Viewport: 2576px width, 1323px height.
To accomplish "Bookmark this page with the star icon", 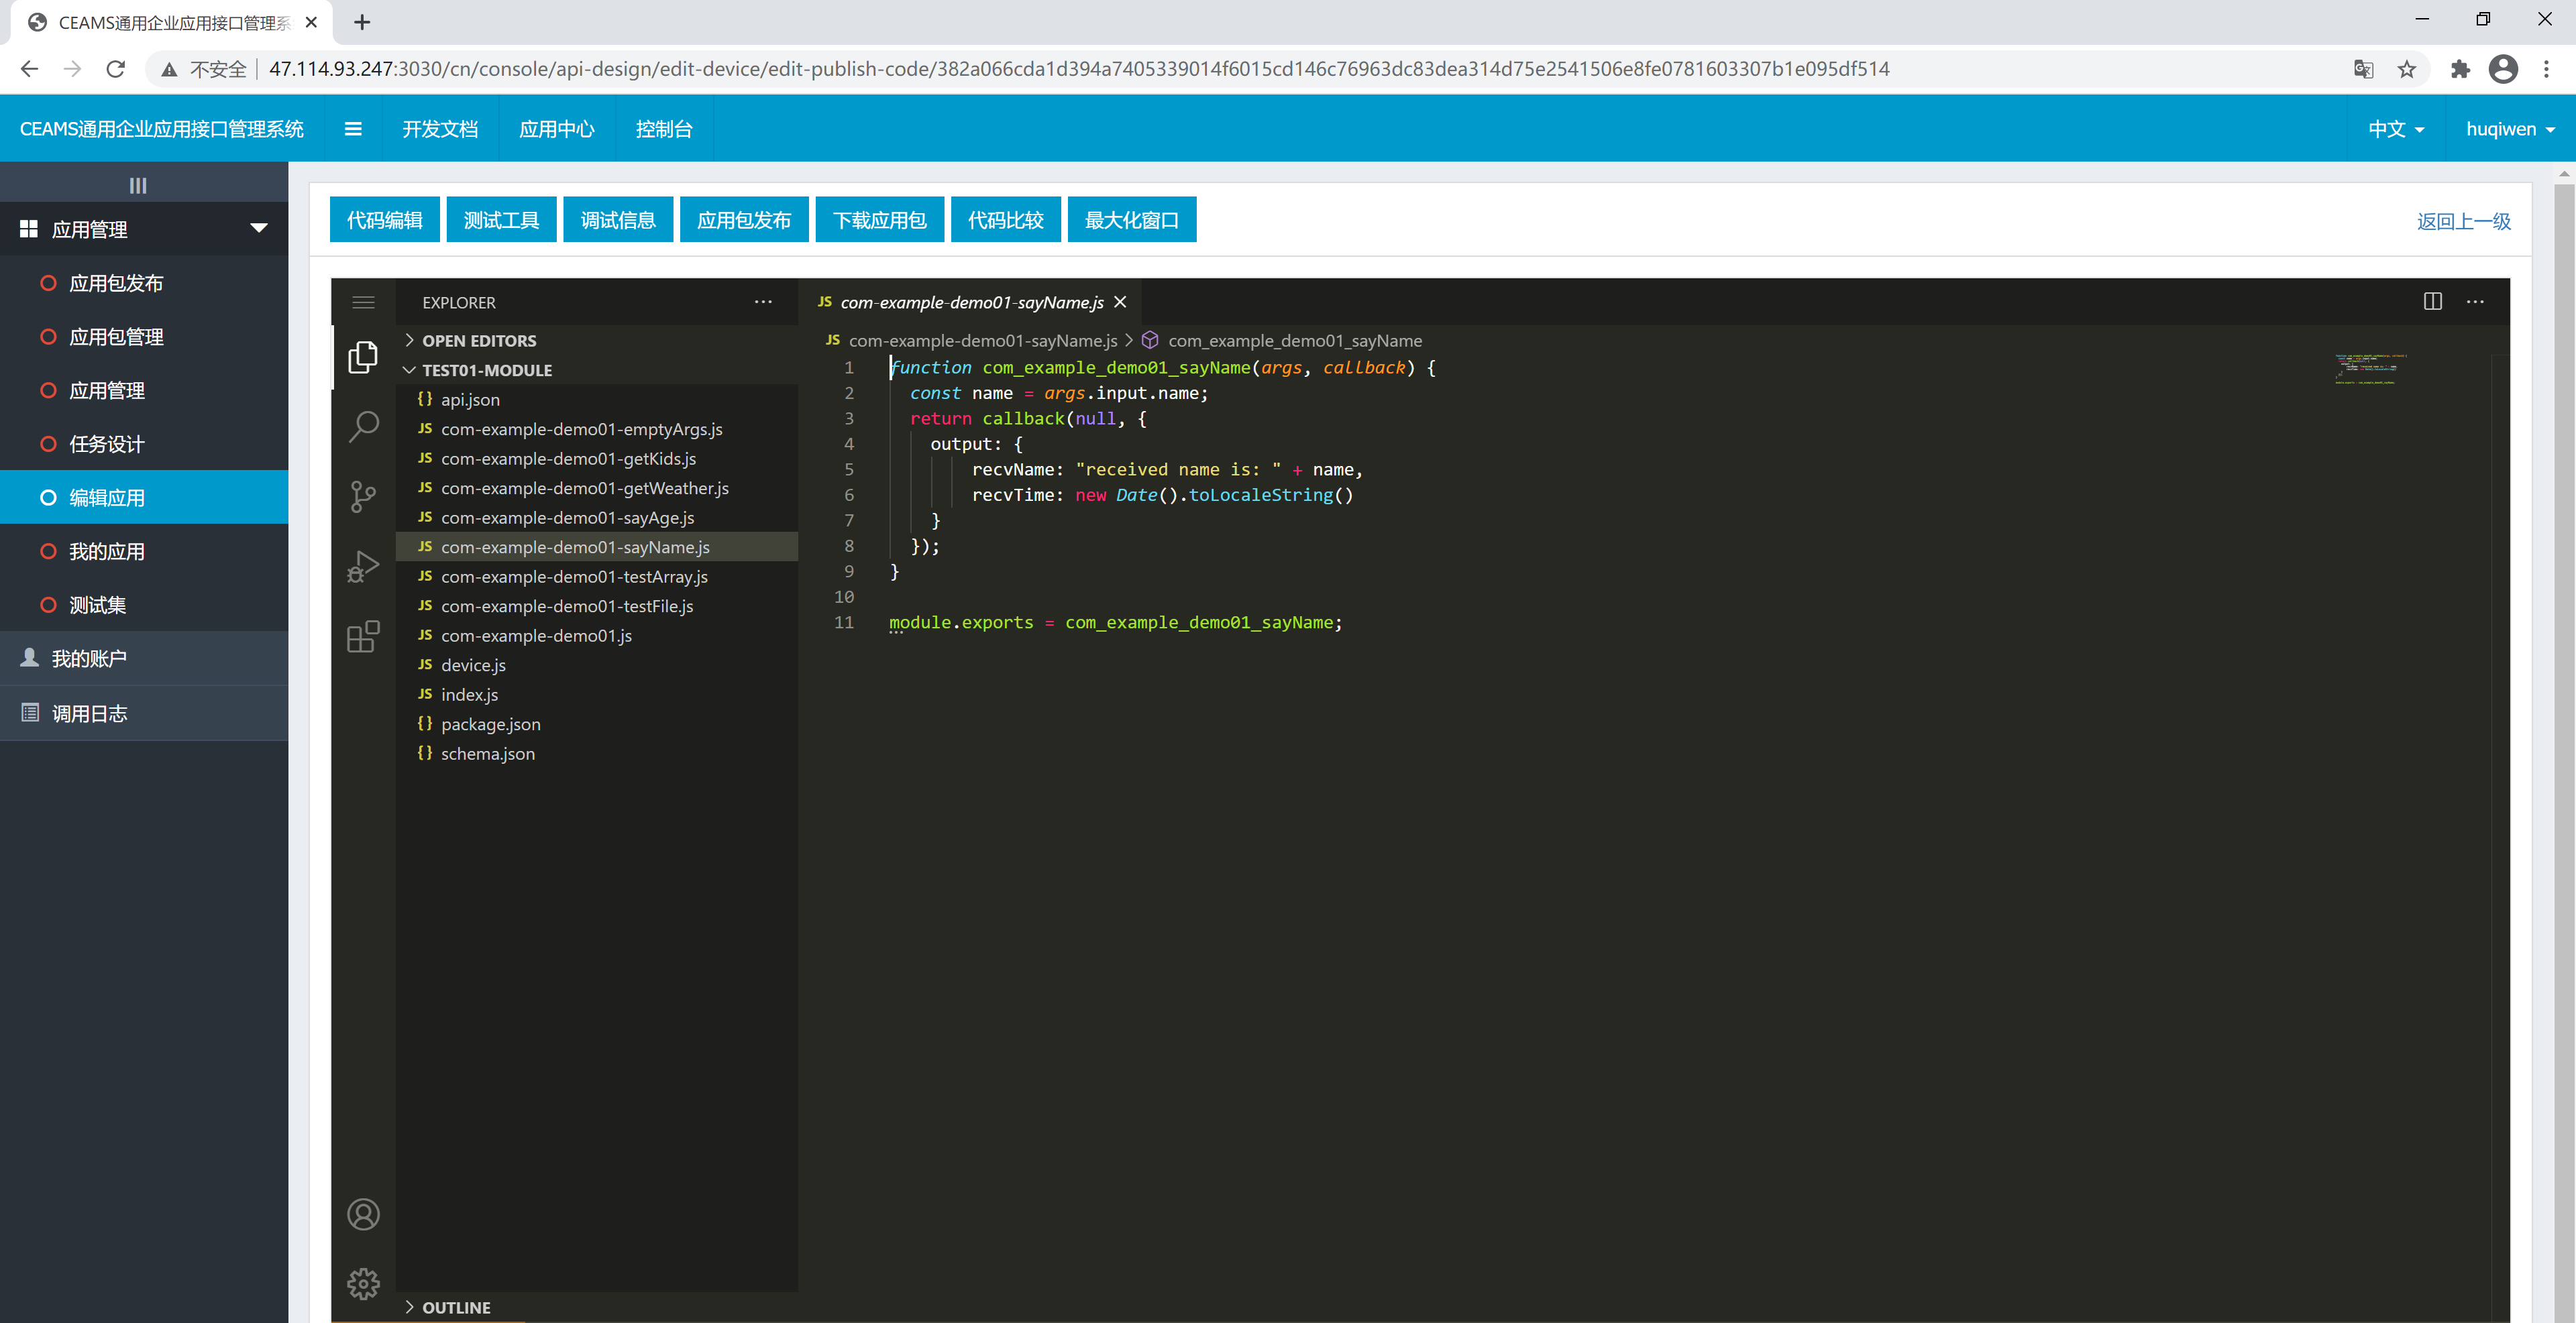I will [2407, 69].
